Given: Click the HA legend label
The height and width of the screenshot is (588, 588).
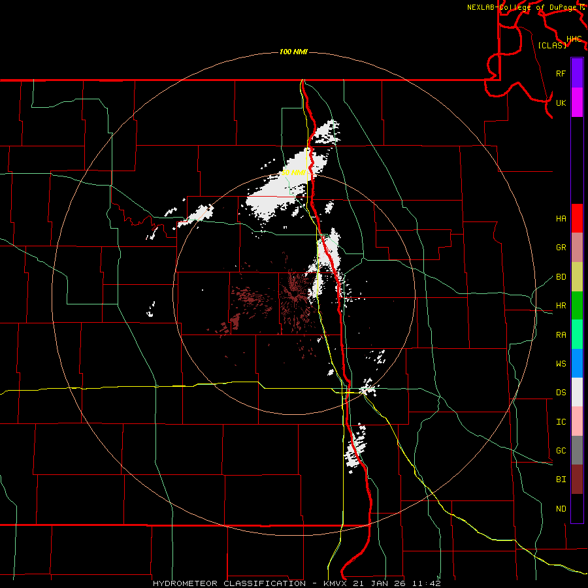Looking at the screenshot, I should pos(561,218).
